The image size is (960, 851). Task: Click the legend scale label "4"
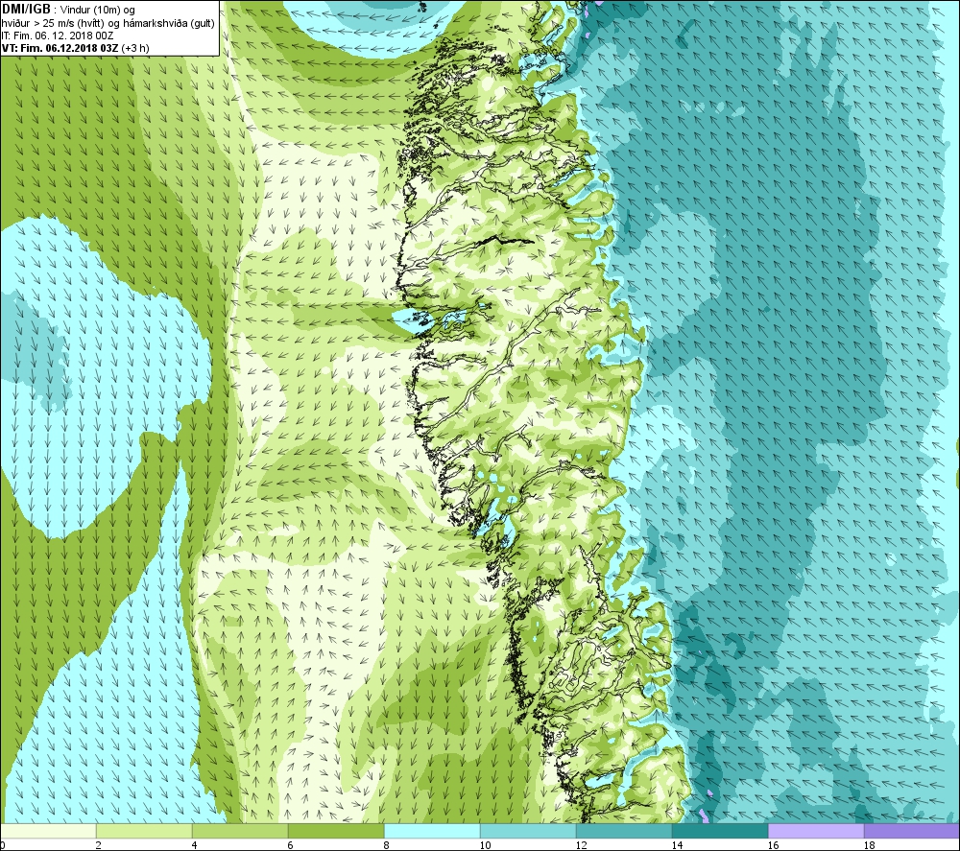click(x=194, y=845)
